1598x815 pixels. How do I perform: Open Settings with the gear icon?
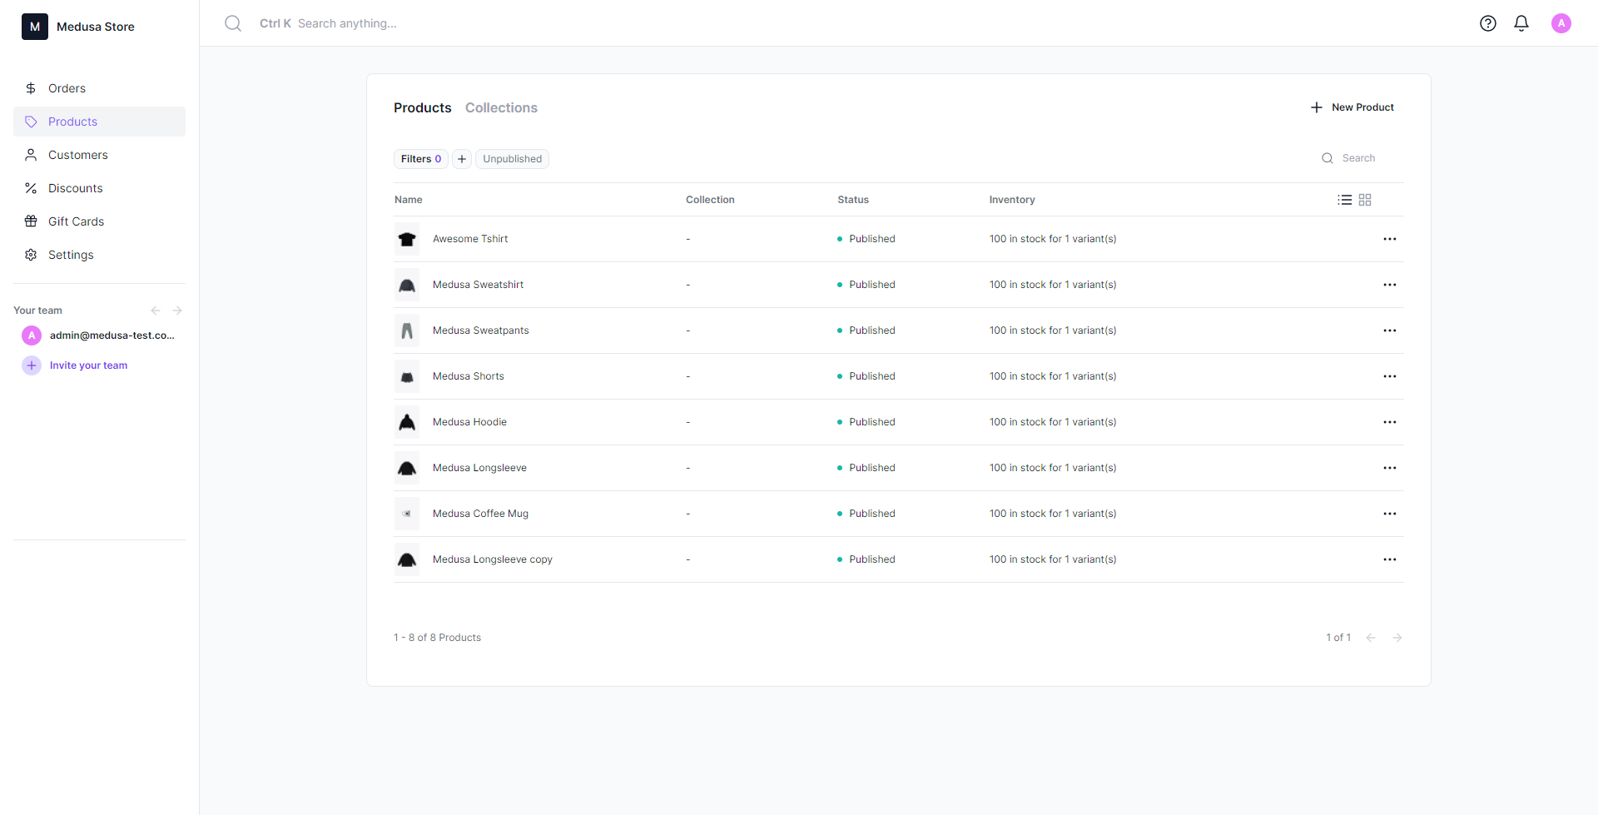click(x=31, y=255)
